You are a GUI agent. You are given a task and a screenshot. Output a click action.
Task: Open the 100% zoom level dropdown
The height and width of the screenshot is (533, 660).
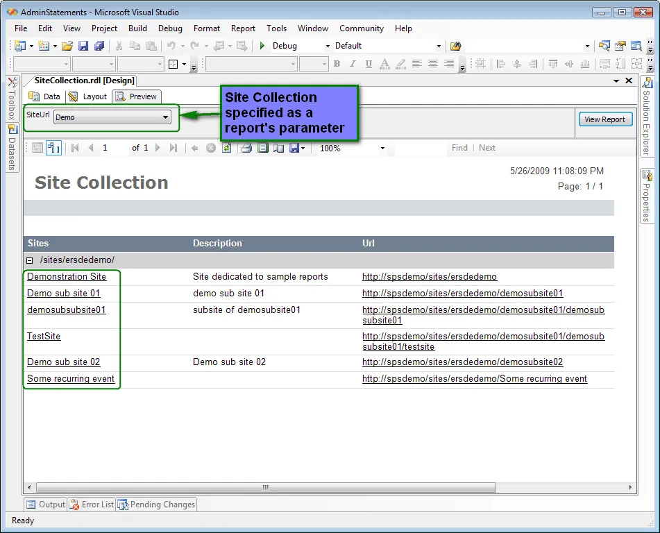(382, 148)
